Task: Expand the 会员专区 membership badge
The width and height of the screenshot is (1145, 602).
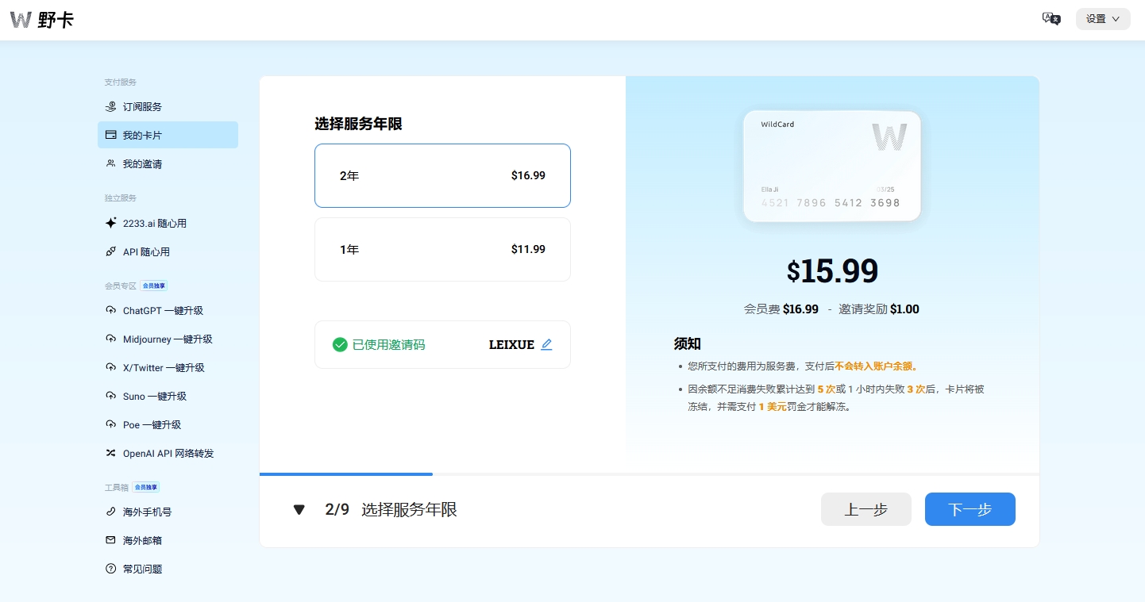Action: [153, 286]
